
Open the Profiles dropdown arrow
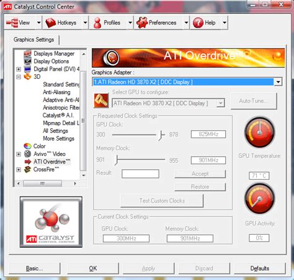[x=130, y=22]
